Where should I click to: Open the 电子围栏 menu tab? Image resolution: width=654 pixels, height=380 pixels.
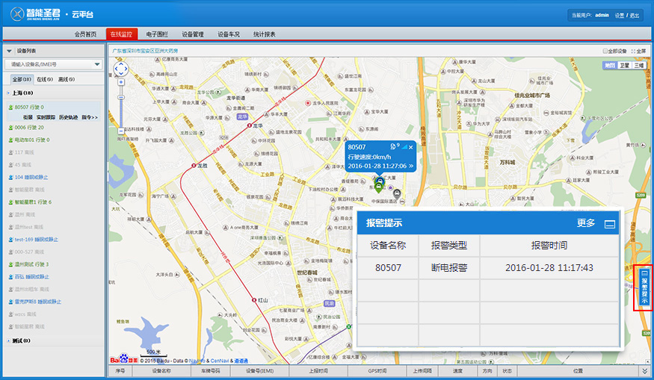coord(157,34)
